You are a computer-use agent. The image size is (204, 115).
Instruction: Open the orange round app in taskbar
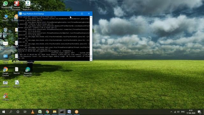tap(76, 112)
